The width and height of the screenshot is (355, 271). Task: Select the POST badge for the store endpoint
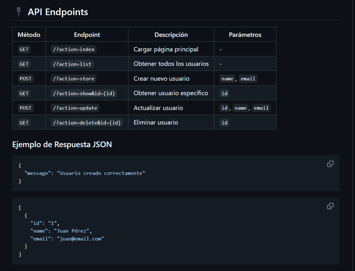[26, 78]
